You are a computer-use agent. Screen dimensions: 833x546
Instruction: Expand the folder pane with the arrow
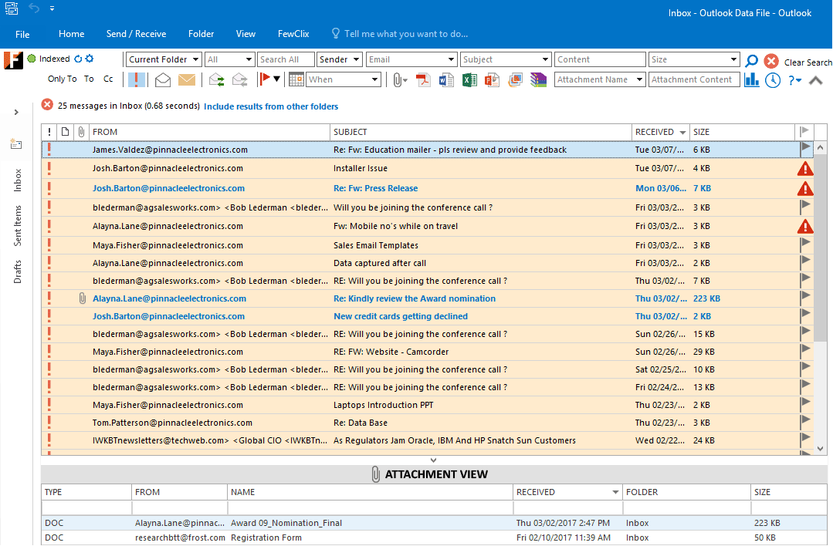pyautogui.click(x=16, y=112)
